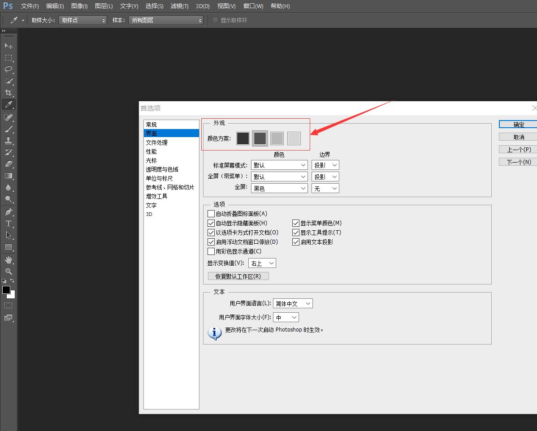537x431 pixels.
Task: Choose the Eraser tool
Action: [9, 164]
